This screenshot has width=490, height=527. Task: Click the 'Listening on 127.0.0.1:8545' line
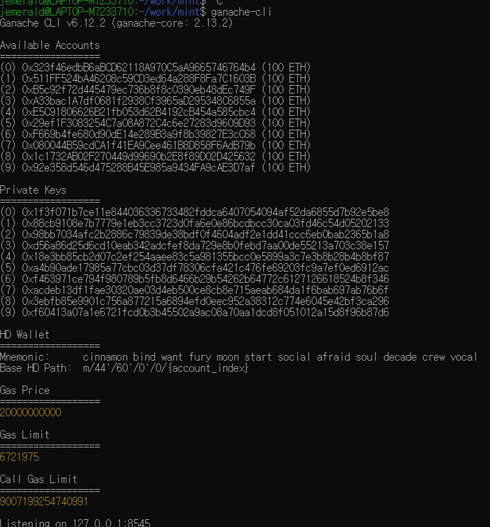75,523
